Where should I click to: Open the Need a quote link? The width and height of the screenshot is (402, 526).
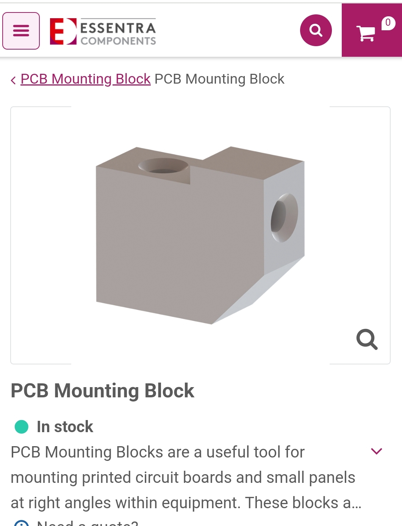(88, 523)
